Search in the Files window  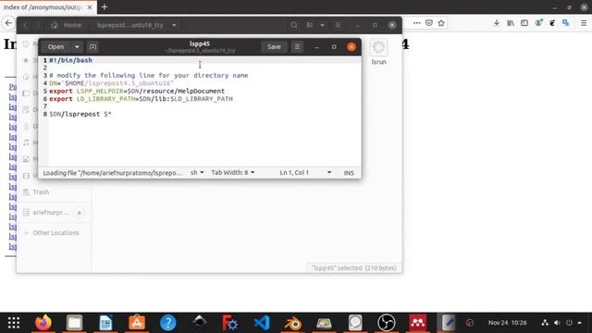(294, 25)
